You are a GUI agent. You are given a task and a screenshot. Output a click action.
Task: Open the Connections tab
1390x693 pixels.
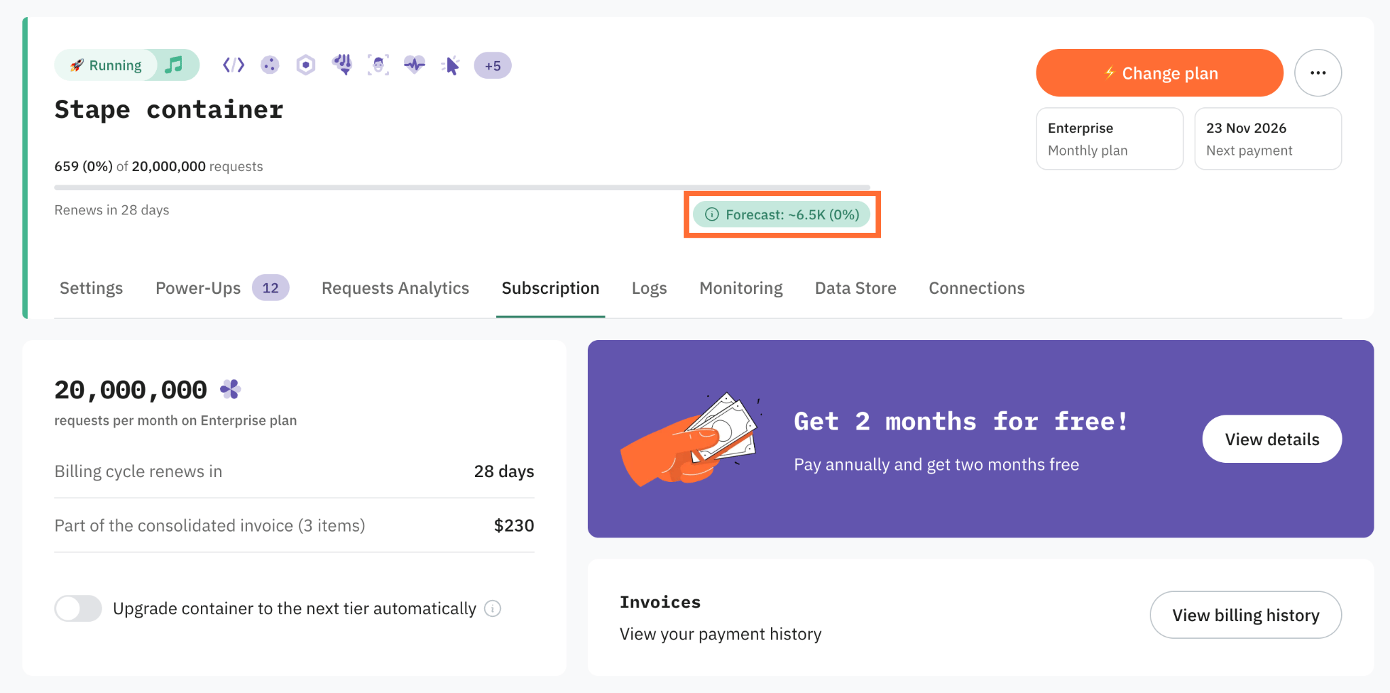[977, 288]
